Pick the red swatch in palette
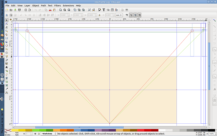Screen dimensions: 217x136 click(x=141, y=130)
